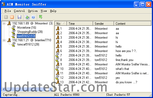Open help with the blue question-mark icon

click(33, 17)
